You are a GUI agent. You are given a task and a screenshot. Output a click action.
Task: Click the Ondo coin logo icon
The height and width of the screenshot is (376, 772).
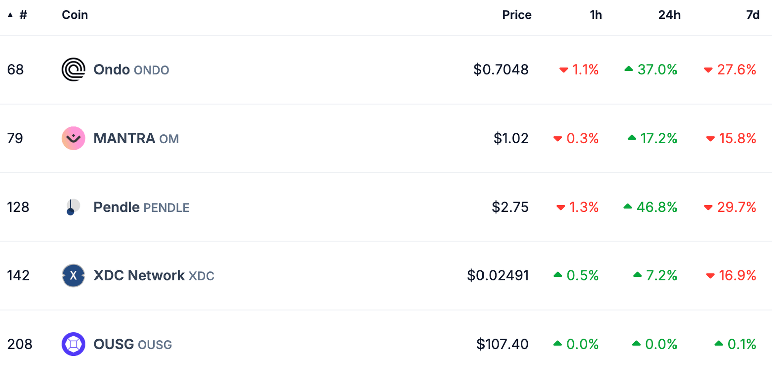pos(73,69)
